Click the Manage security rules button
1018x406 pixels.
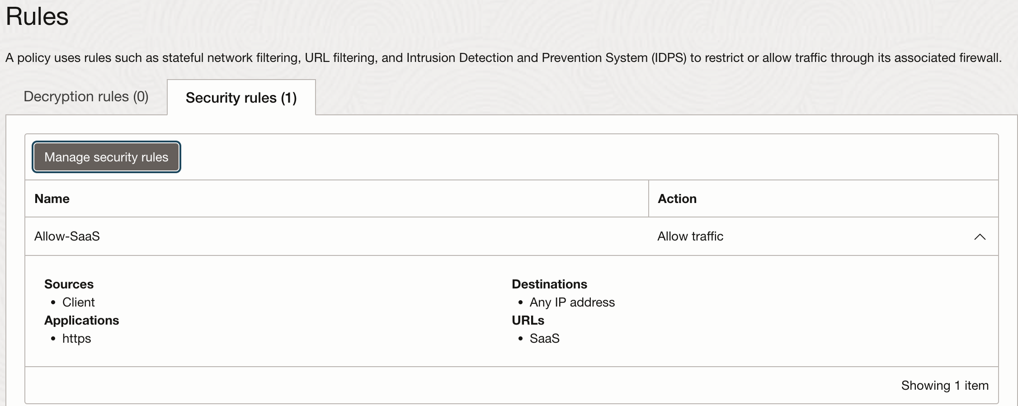click(x=106, y=157)
